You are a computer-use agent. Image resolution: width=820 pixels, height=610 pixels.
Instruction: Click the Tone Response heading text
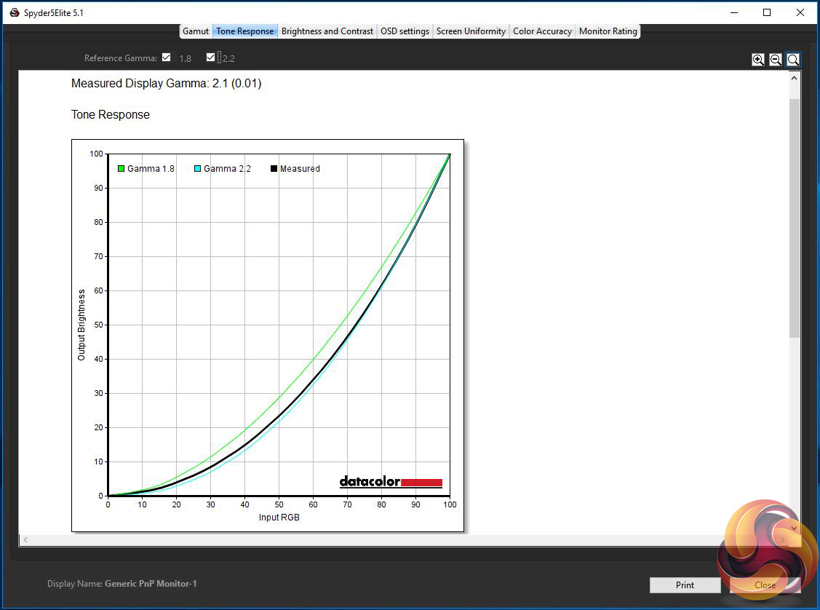click(111, 114)
